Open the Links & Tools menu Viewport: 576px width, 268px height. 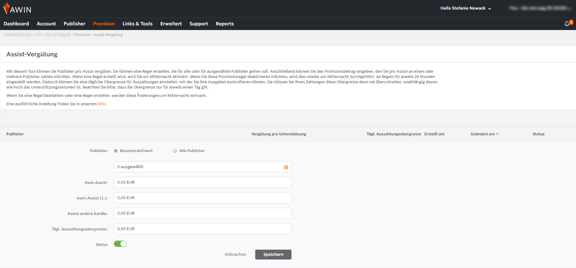(x=138, y=24)
